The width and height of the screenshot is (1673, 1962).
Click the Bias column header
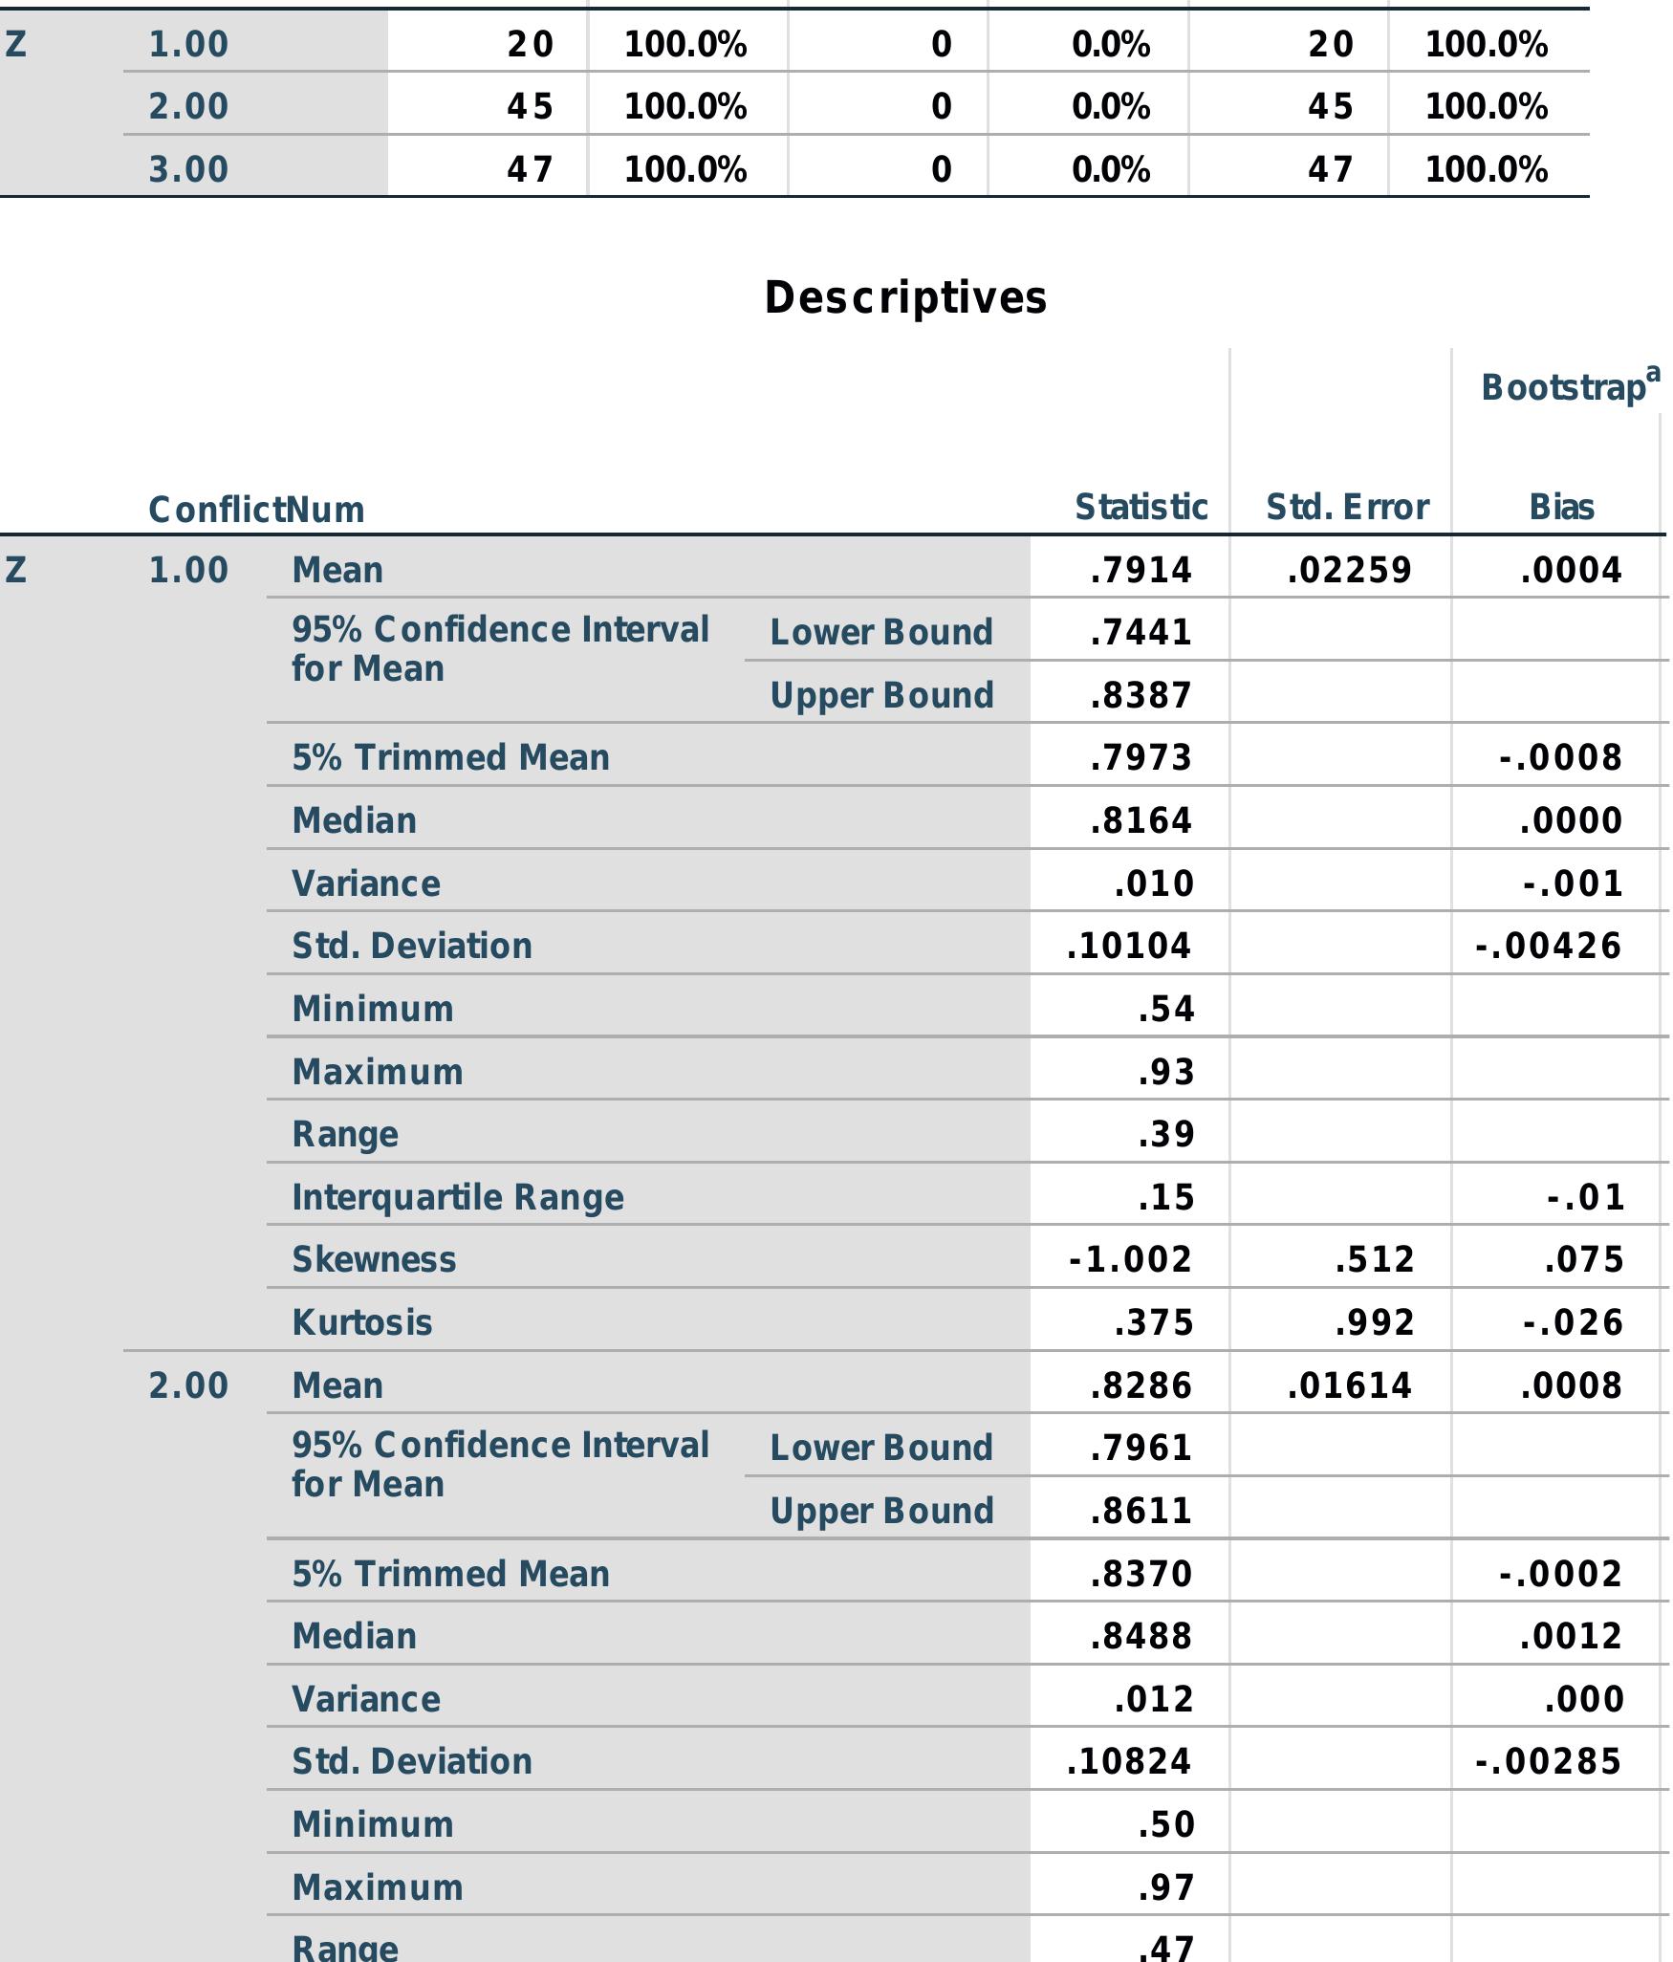(x=1561, y=507)
